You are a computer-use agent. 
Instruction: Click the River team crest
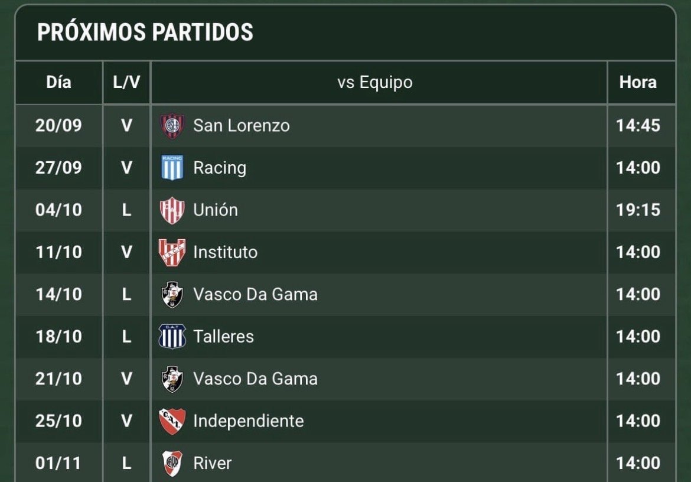click(172, 464)
